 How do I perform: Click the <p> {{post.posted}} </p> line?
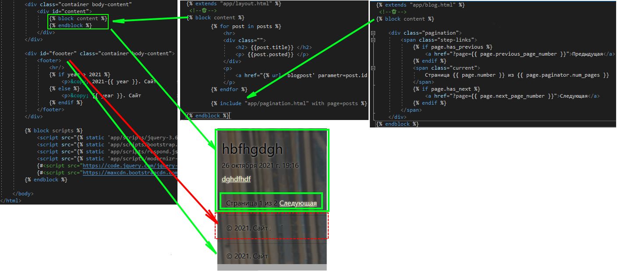272,54
